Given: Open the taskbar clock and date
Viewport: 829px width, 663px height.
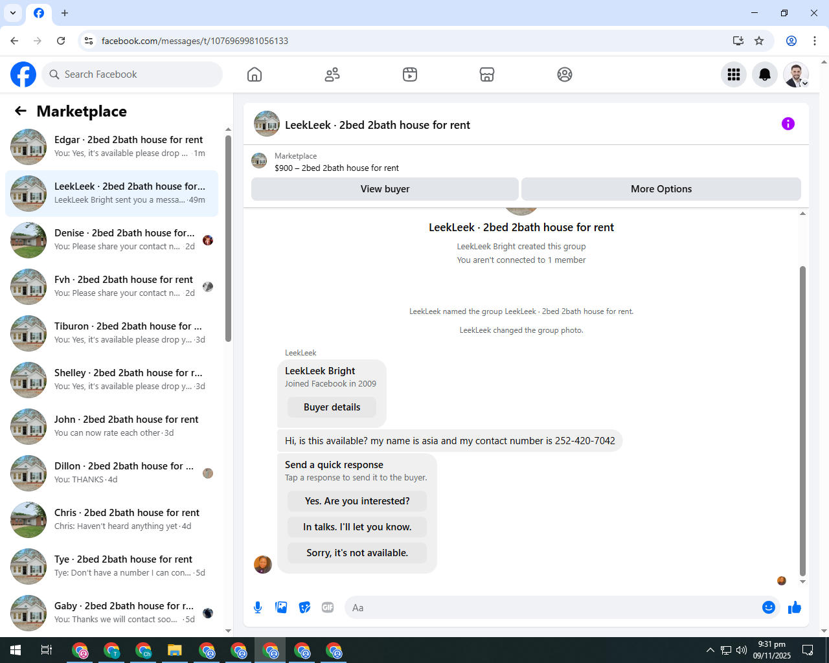Looking at the screenshot, I should coord(772,650).
